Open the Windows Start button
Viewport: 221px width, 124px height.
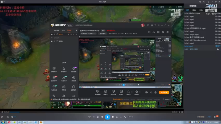[3, 122]
